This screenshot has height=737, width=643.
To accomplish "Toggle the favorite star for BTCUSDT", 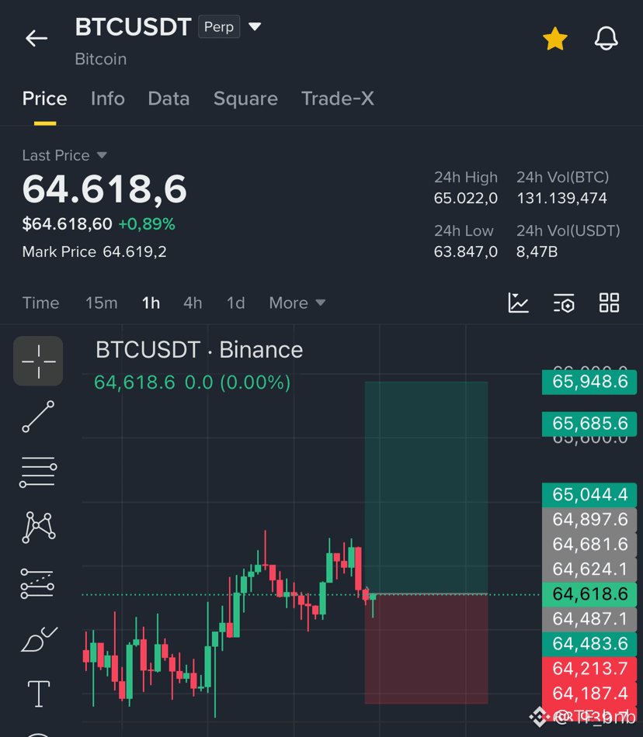I will click(x=555, y=39).
